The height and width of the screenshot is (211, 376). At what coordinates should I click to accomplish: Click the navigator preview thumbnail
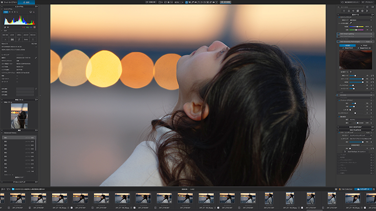click(19, 116)
